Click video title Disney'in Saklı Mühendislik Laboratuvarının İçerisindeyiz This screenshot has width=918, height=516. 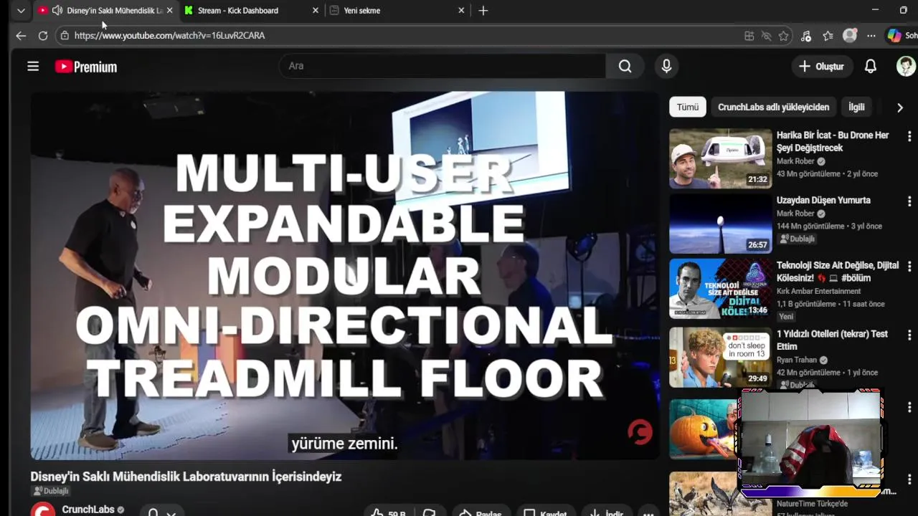pos(186,477)
